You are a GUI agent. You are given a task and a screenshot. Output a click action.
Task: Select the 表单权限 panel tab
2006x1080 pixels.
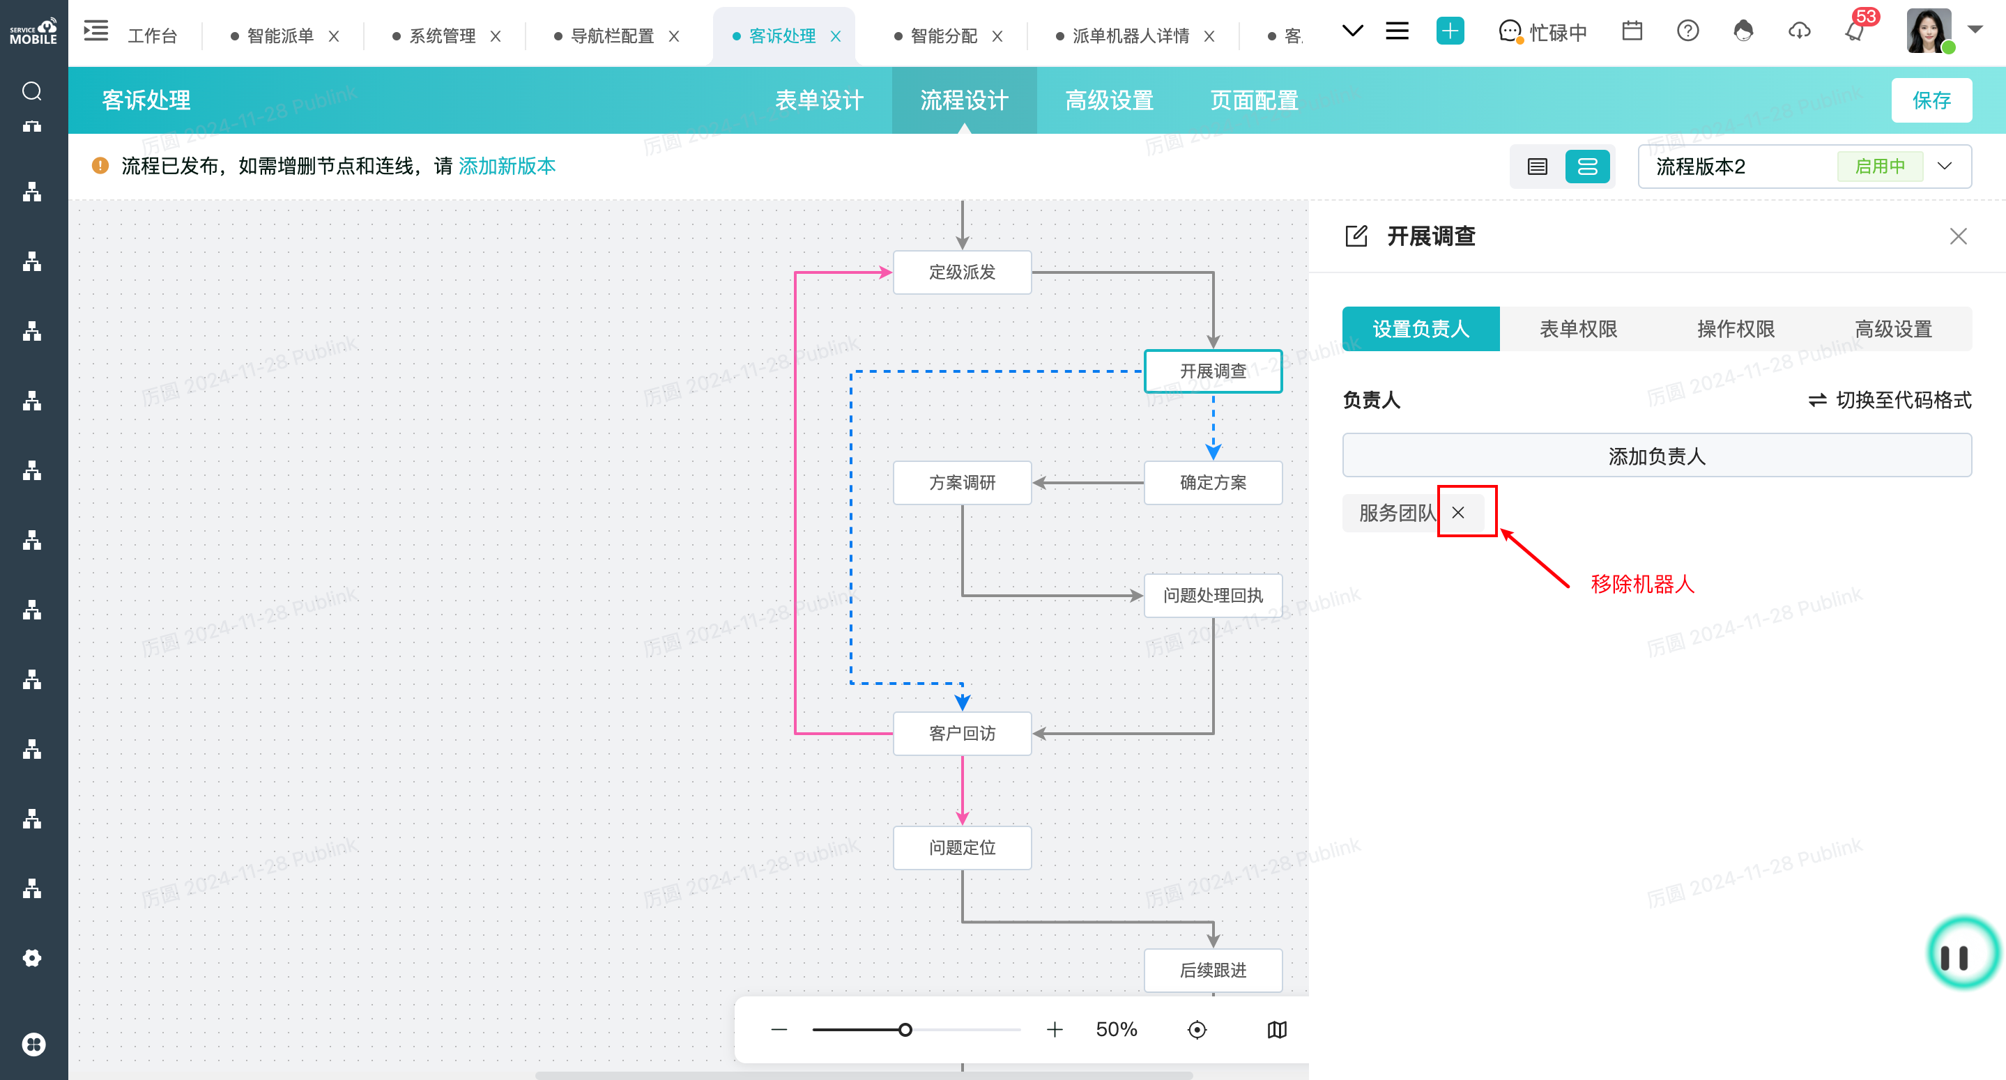[1579, 329]
